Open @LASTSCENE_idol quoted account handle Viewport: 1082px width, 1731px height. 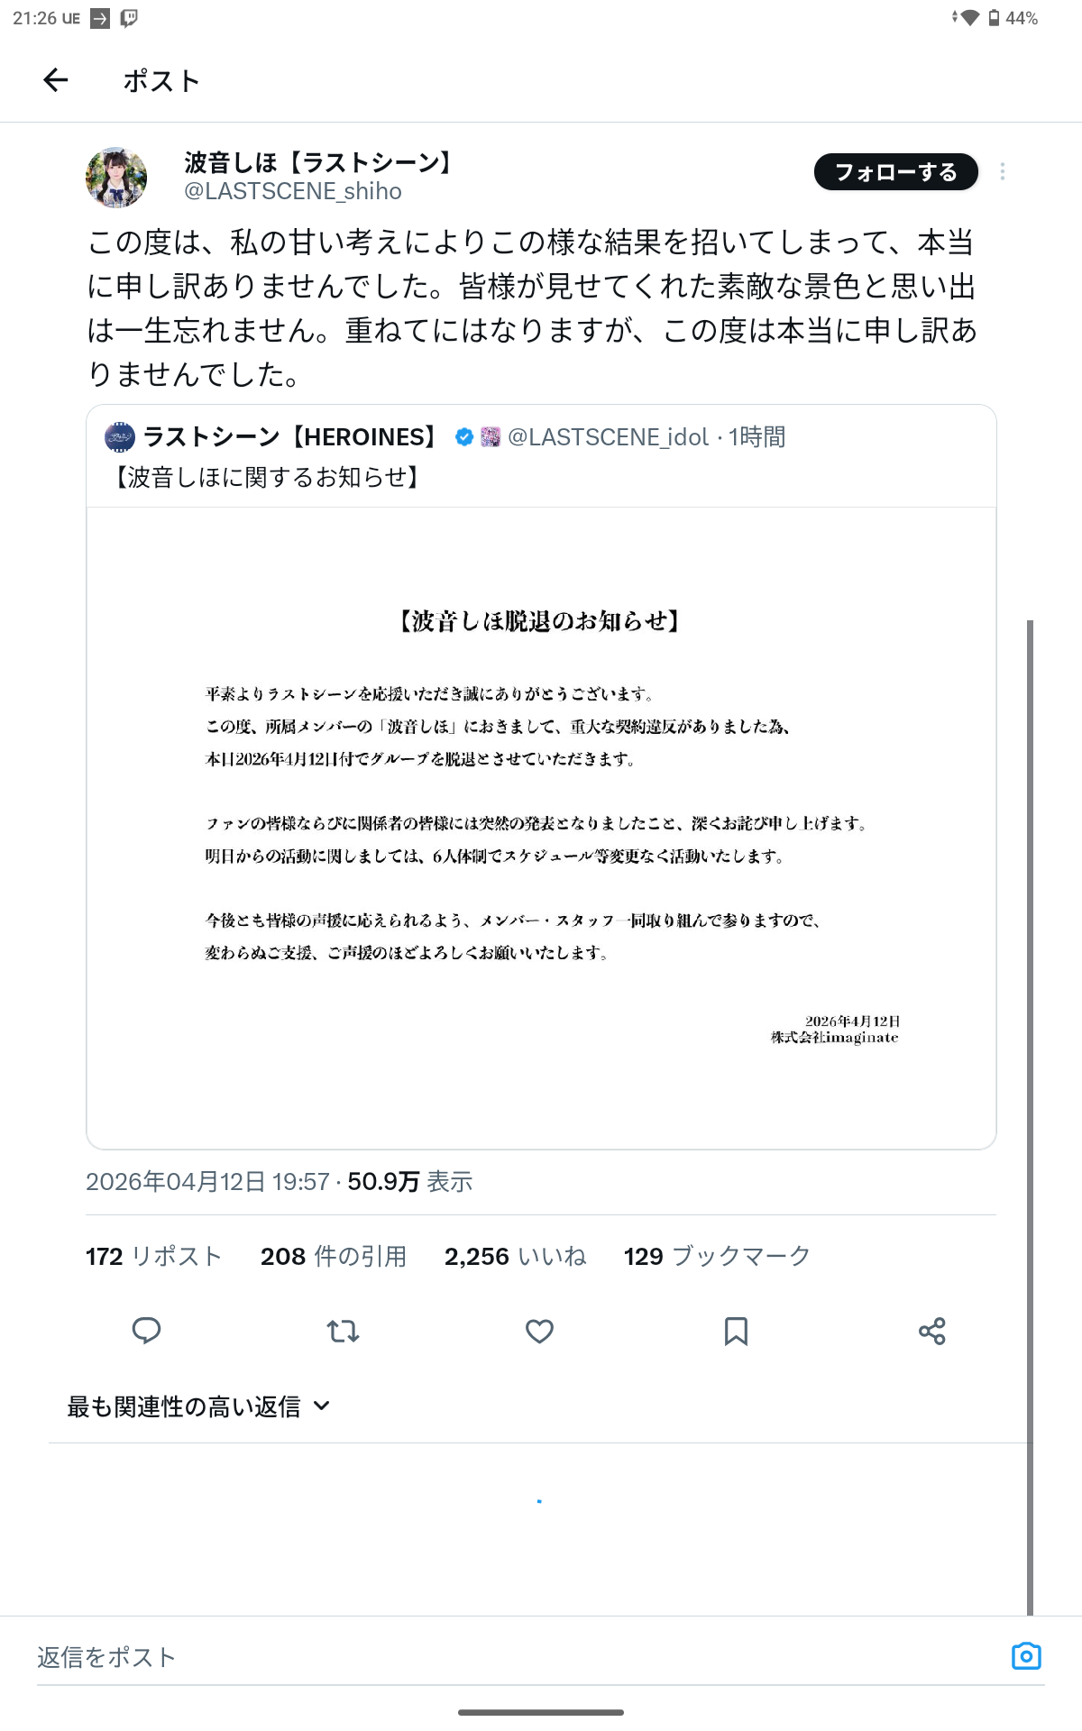(x=609, y=437)
